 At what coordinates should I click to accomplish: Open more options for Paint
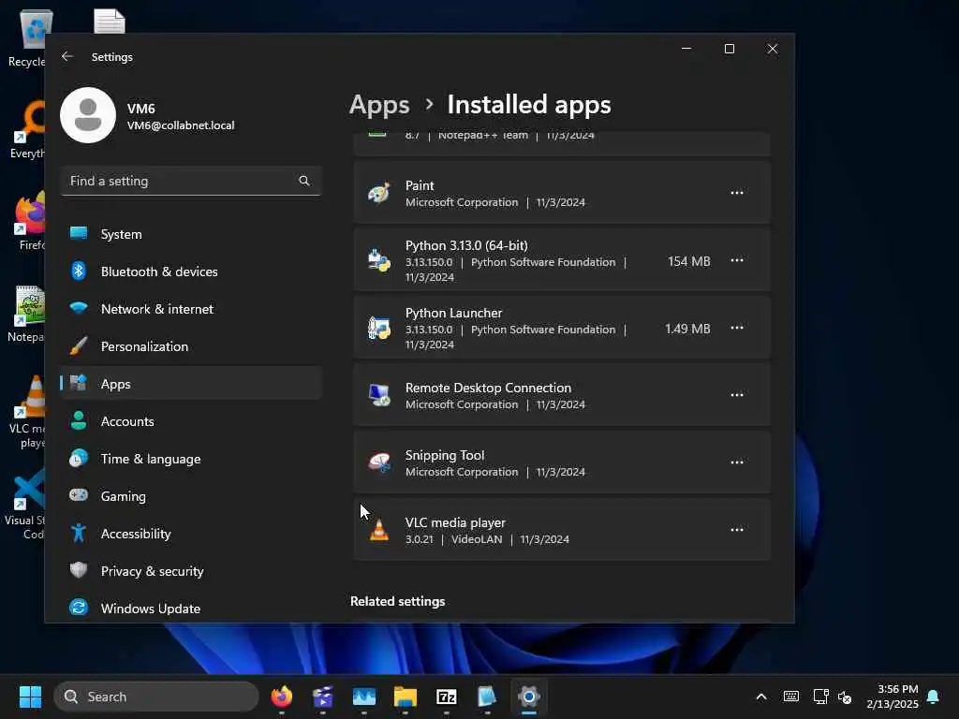pos(737,193)
